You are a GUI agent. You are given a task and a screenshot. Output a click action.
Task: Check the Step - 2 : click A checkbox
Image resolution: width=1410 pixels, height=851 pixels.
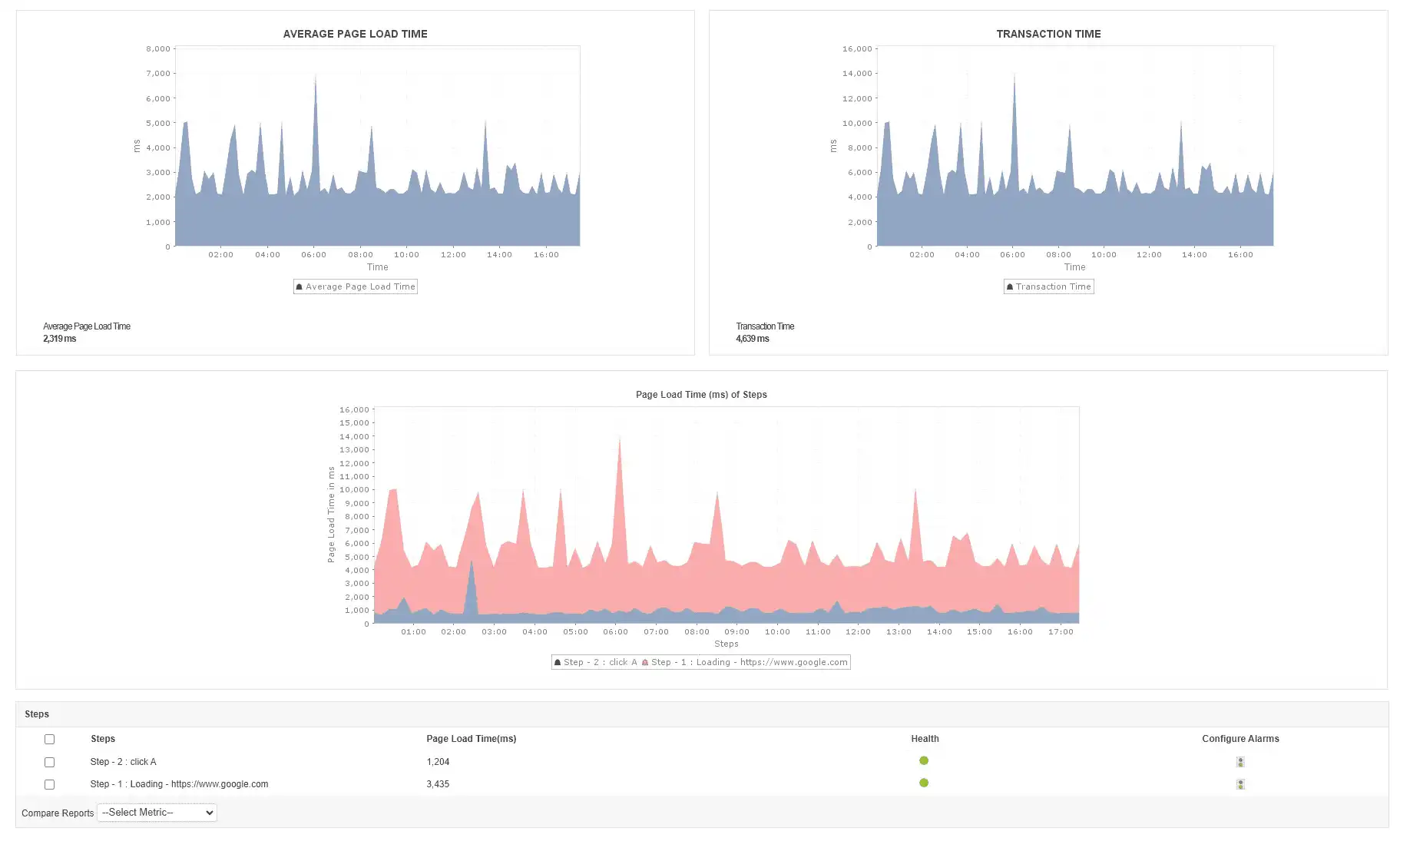[x=49, y=762]
